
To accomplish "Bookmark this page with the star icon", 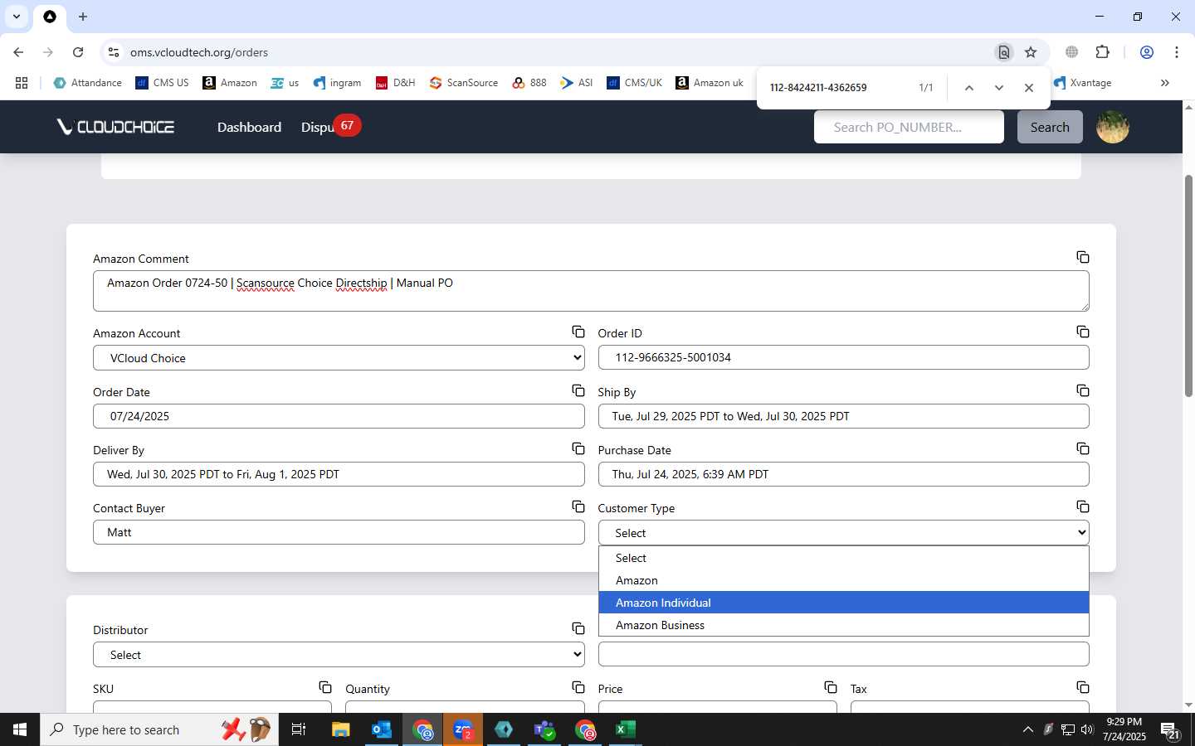I will tap(1031, 52).
